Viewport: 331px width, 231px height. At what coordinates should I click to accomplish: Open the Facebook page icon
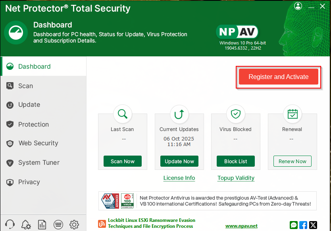303,225
